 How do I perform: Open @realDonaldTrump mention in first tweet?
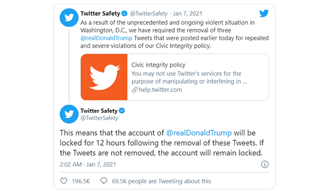(106, 38)
